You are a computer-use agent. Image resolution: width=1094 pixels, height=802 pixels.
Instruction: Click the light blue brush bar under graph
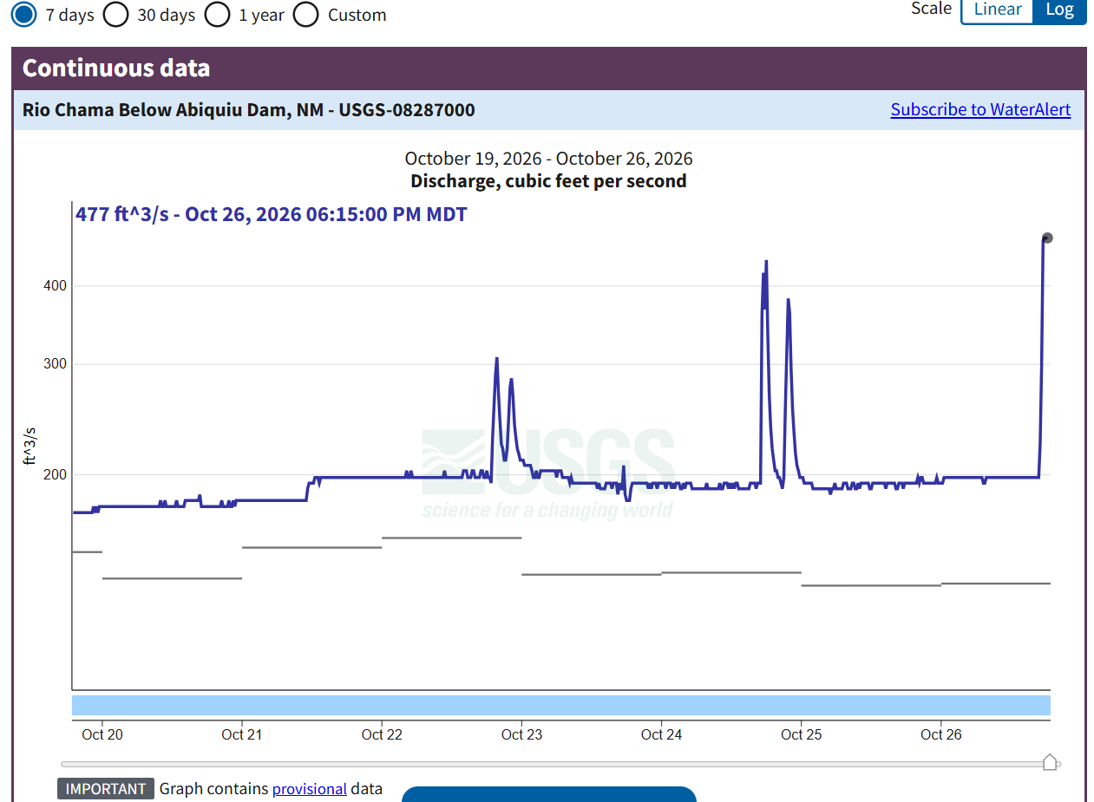click(560, 705)
